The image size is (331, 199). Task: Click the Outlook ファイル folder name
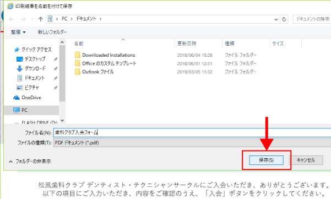98,72
